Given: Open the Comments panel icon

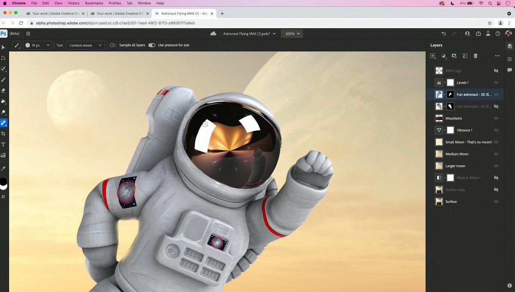Looking at the screenshot, I should (509, 70).
